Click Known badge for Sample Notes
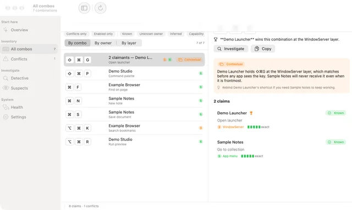352x210 pixels. tap(335, 142)
